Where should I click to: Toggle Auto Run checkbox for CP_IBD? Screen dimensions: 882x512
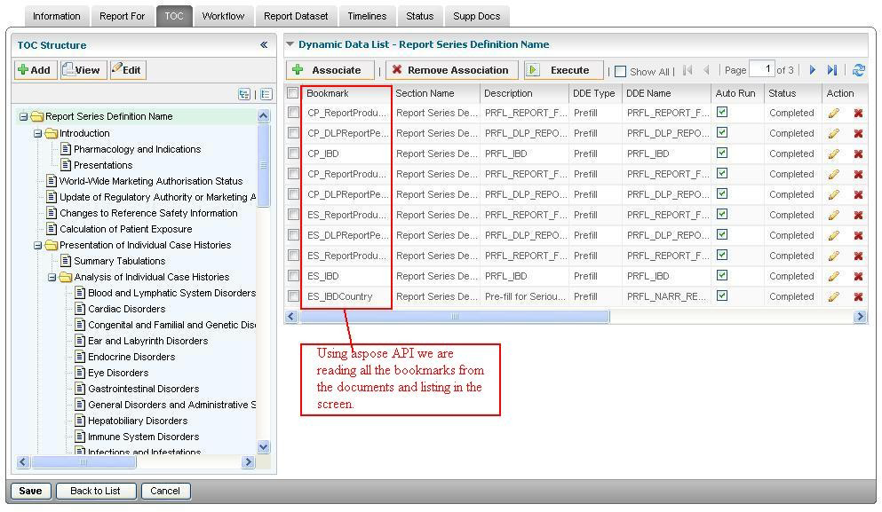722,153
